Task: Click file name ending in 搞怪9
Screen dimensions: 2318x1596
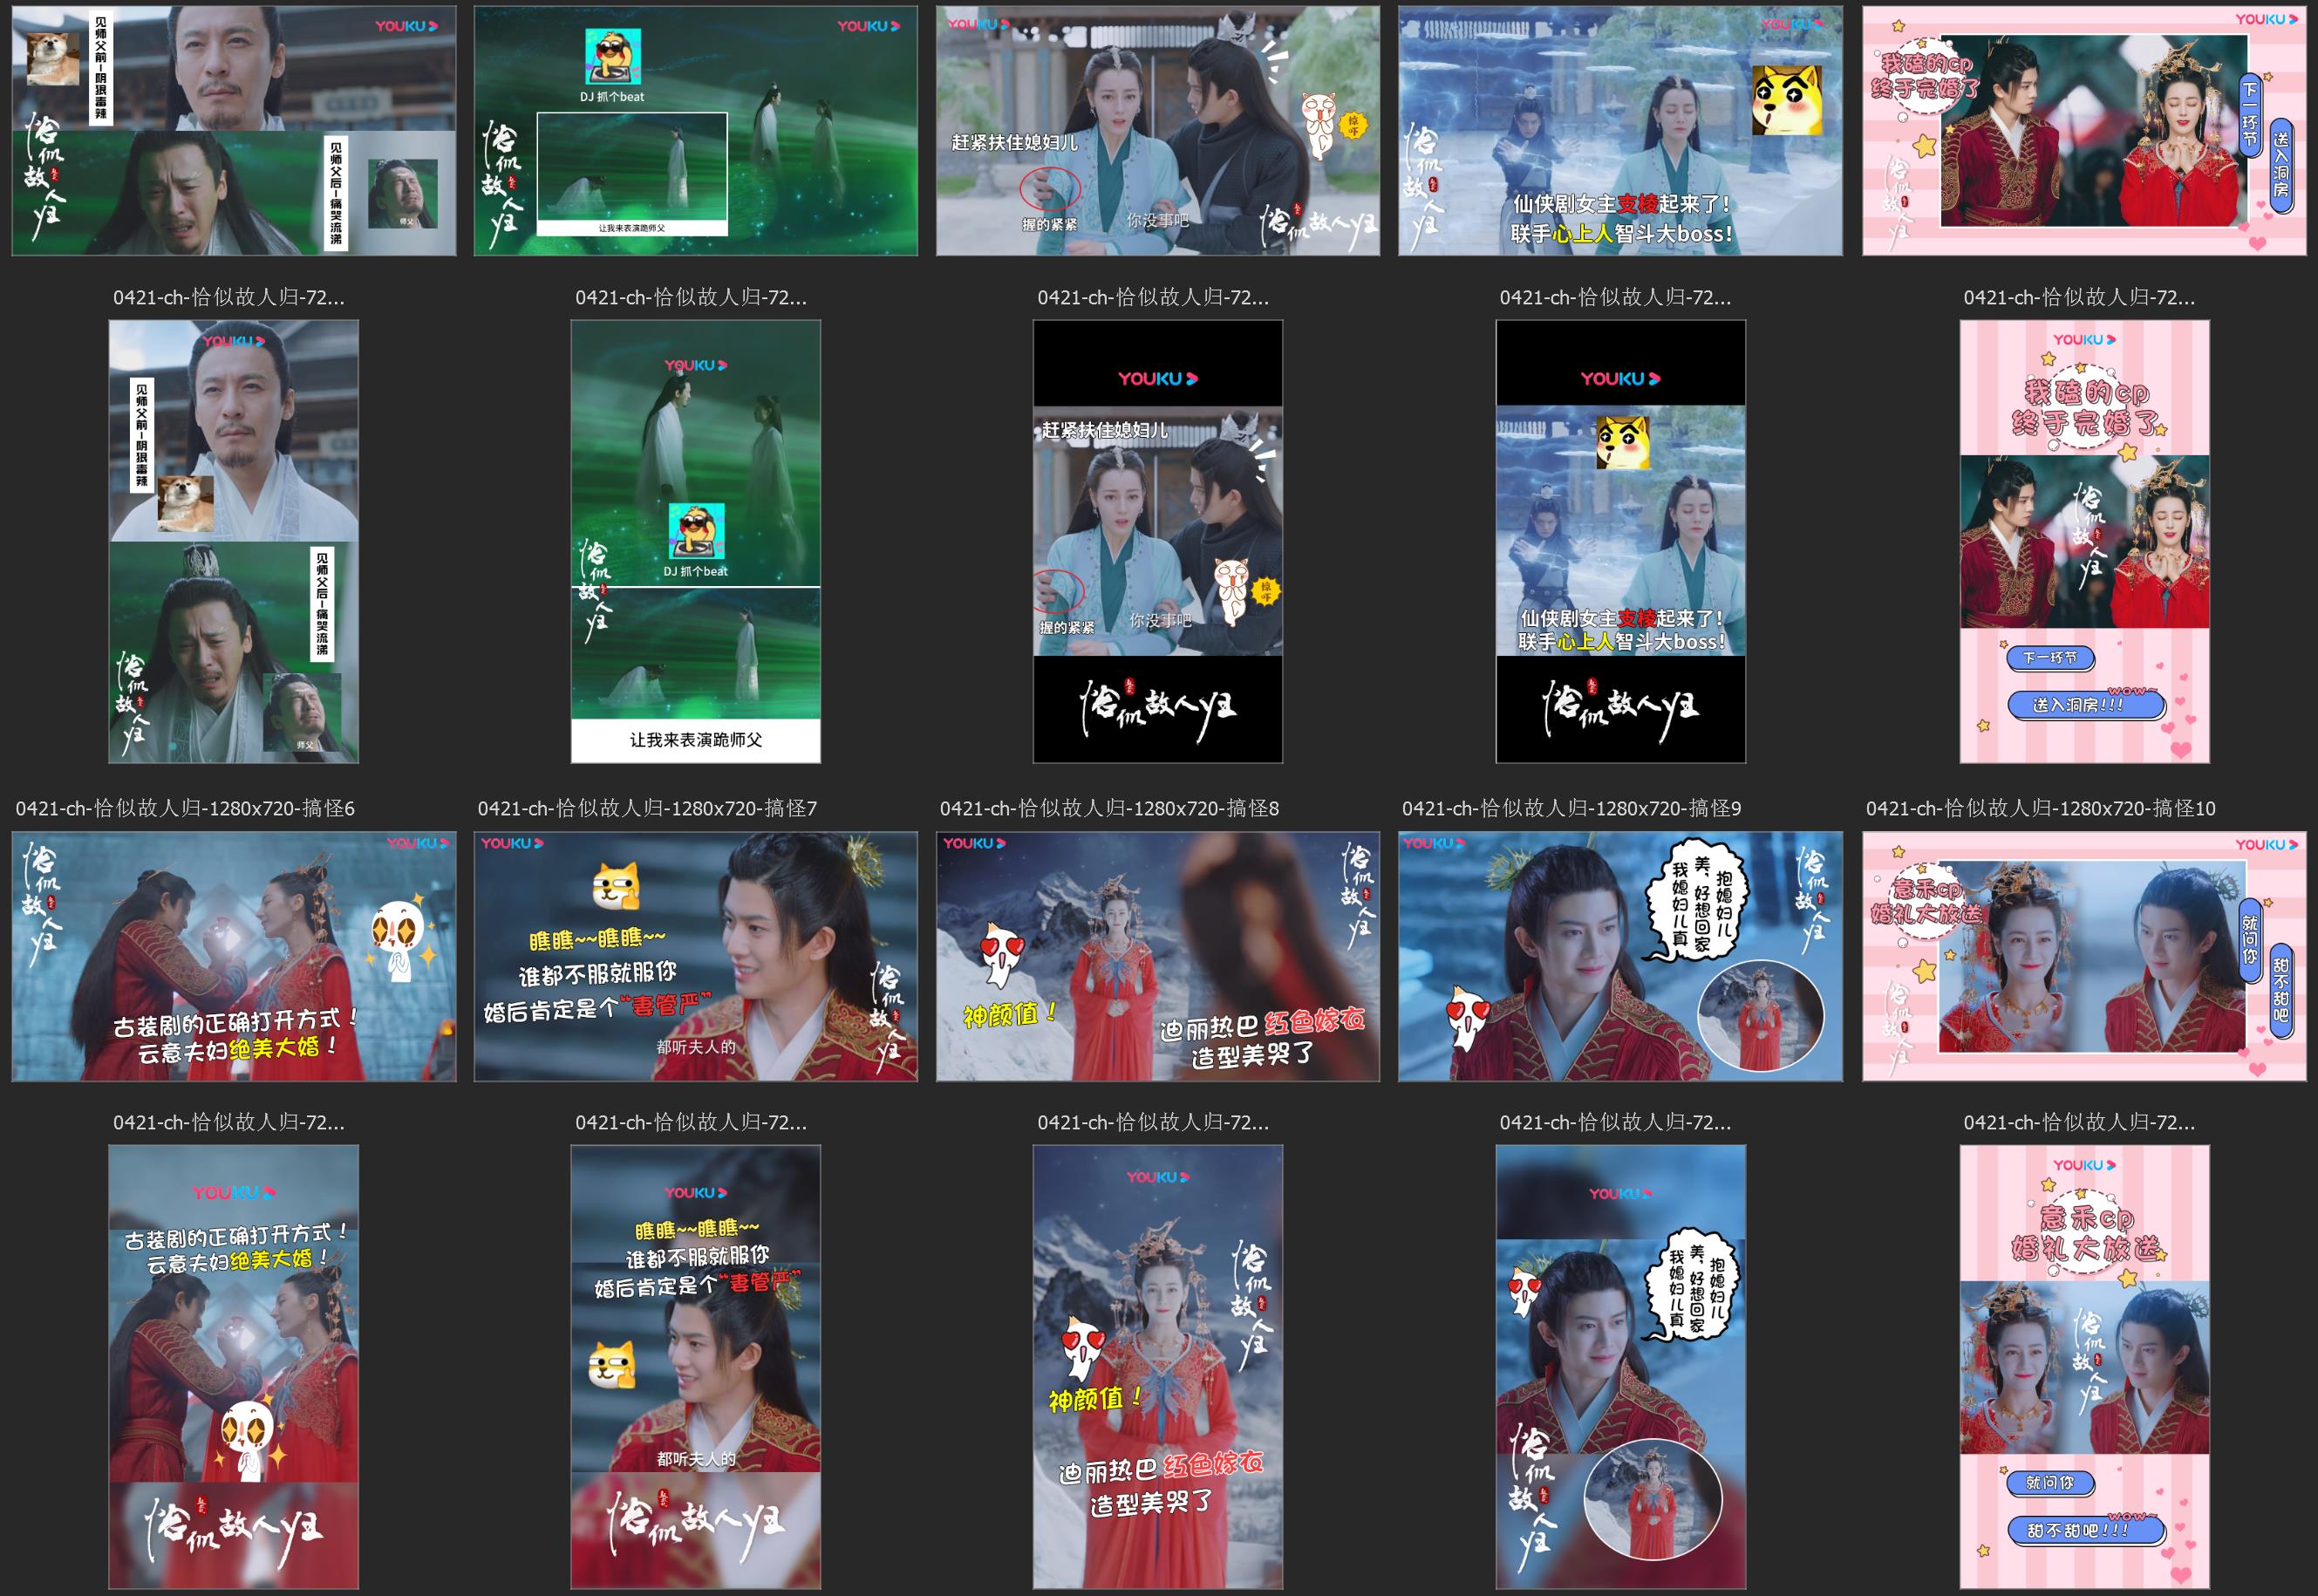Action: pos(1571,808)
